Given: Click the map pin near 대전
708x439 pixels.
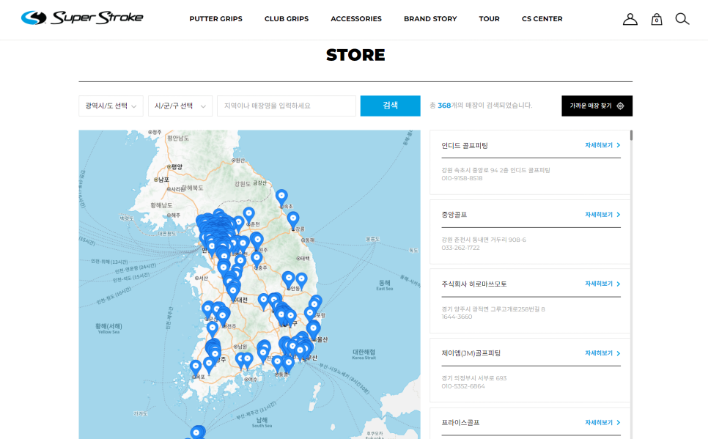Looking at the screenshot, I should 233,292.
